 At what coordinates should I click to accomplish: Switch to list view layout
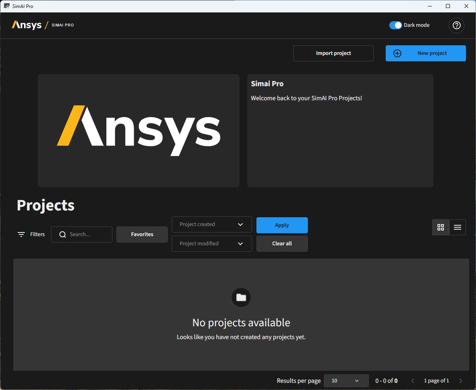tap(458, 227)
